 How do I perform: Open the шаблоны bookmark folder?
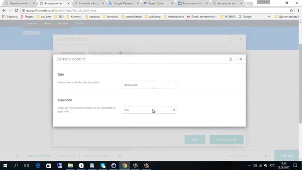152,17
